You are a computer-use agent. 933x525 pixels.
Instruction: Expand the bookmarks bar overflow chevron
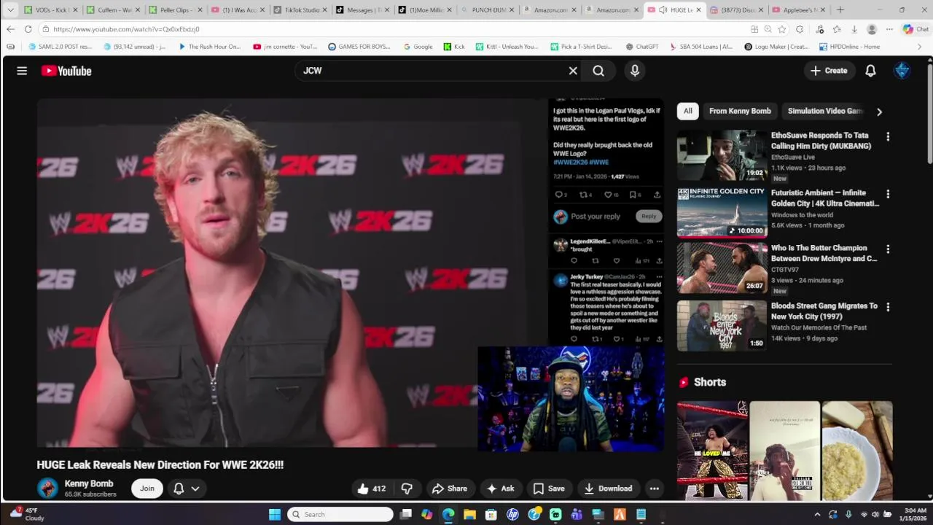point(919,47)
